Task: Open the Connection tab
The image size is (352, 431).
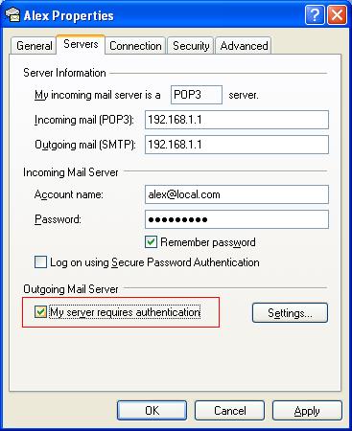Action: click(135, 46)
